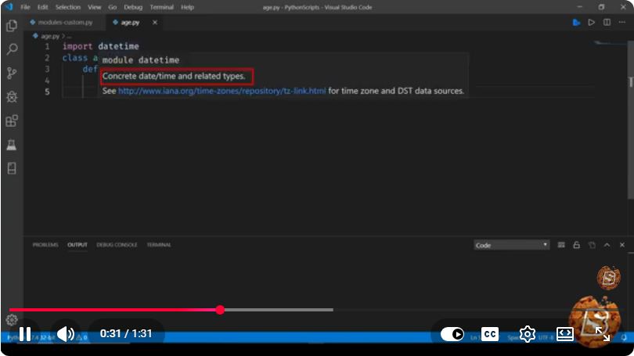Open the Go menu

[x=113, y=7]
